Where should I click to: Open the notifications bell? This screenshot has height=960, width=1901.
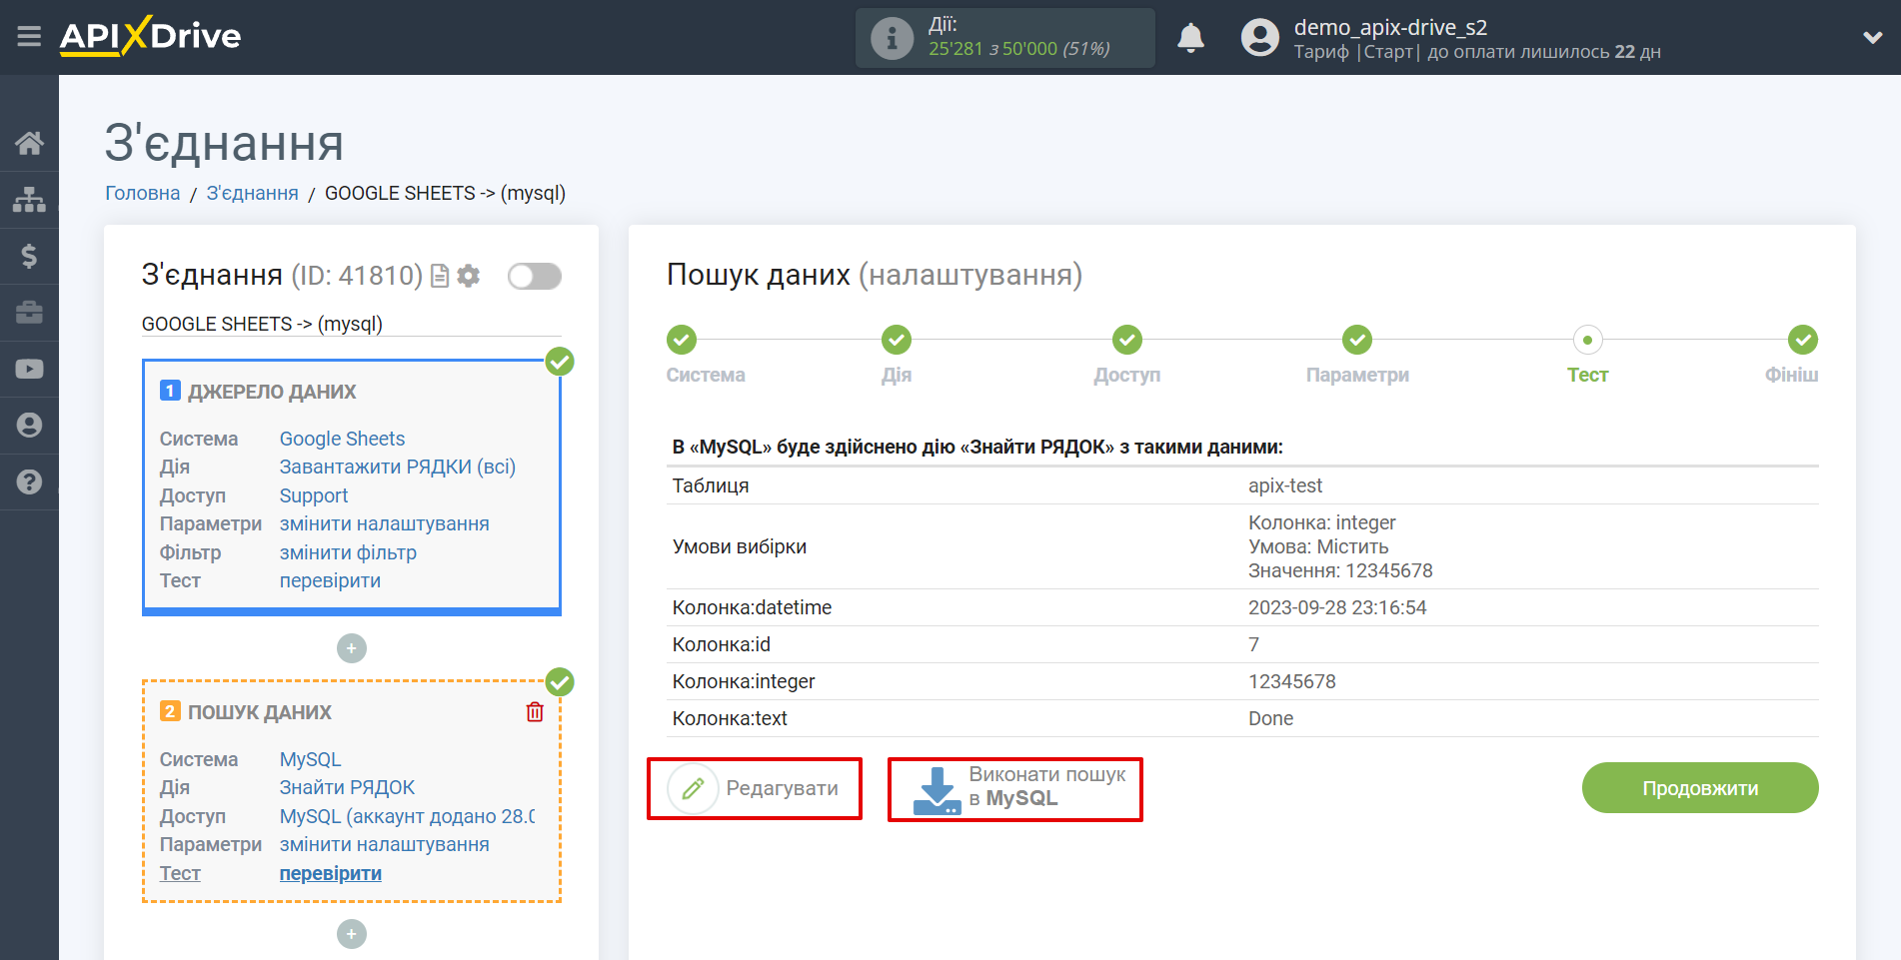(1190, 38)
